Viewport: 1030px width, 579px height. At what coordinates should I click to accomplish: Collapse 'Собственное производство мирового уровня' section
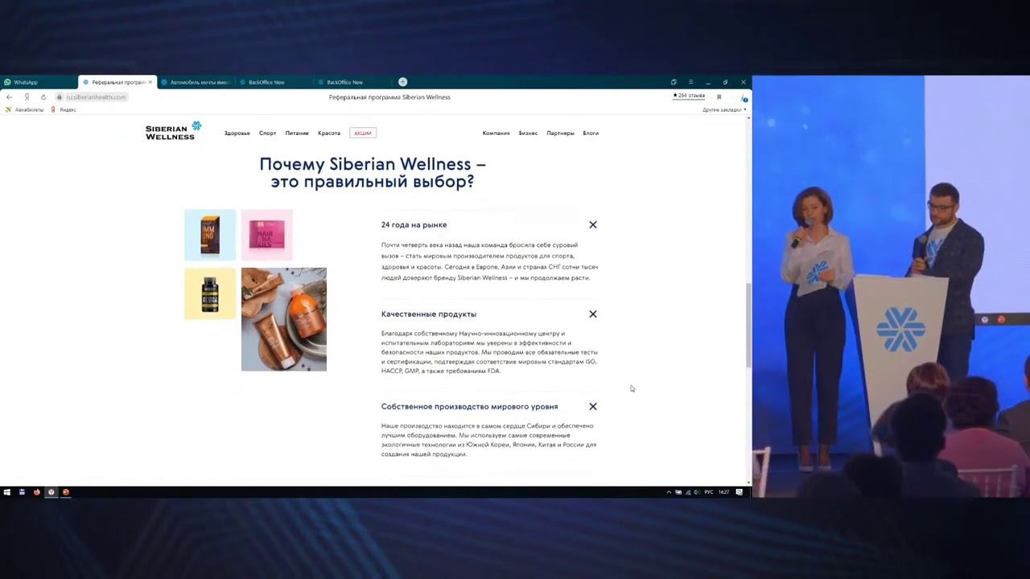click(x=593, y=406)
